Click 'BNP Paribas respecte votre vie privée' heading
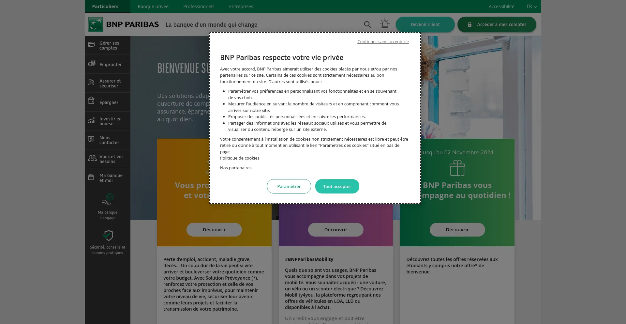 [282, 57]
